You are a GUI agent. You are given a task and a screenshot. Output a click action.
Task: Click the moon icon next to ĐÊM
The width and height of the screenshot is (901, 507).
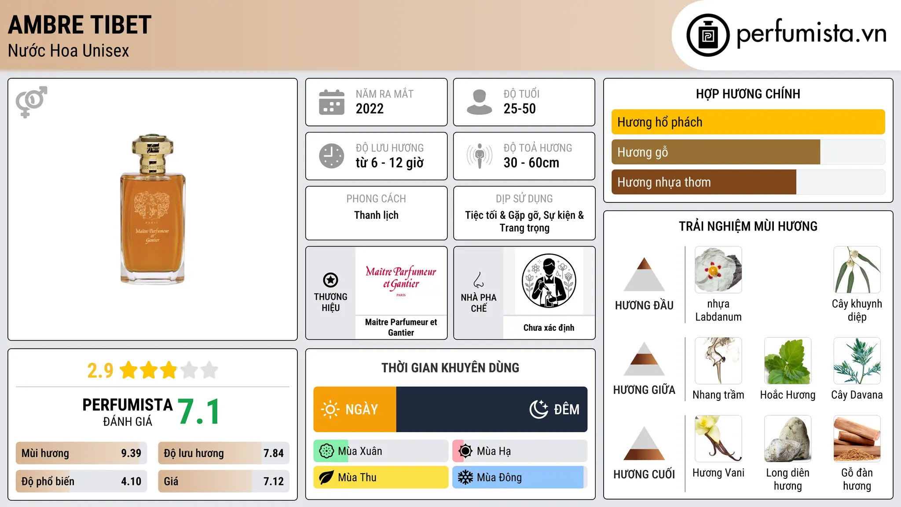(539, 409)
